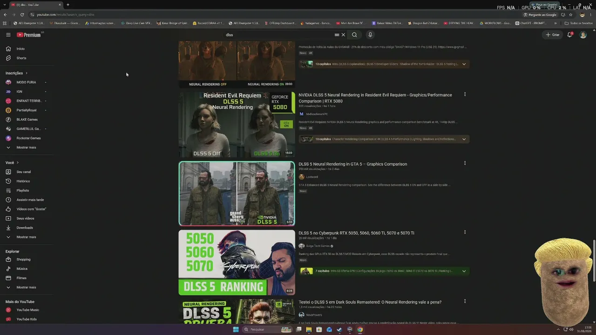Open the account avatar menu
This screenshot has height=335, width=596.
click(583, 35)
